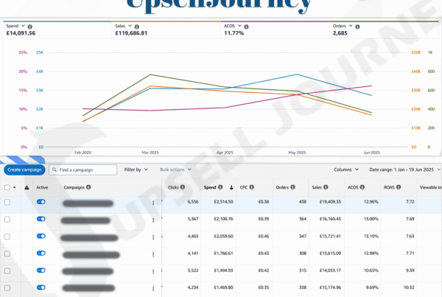Image resolution: width=442 pixels, height=297 pixels.
Task: Click the ACOS cell 10.65%
Action: (x=371, y=270)
